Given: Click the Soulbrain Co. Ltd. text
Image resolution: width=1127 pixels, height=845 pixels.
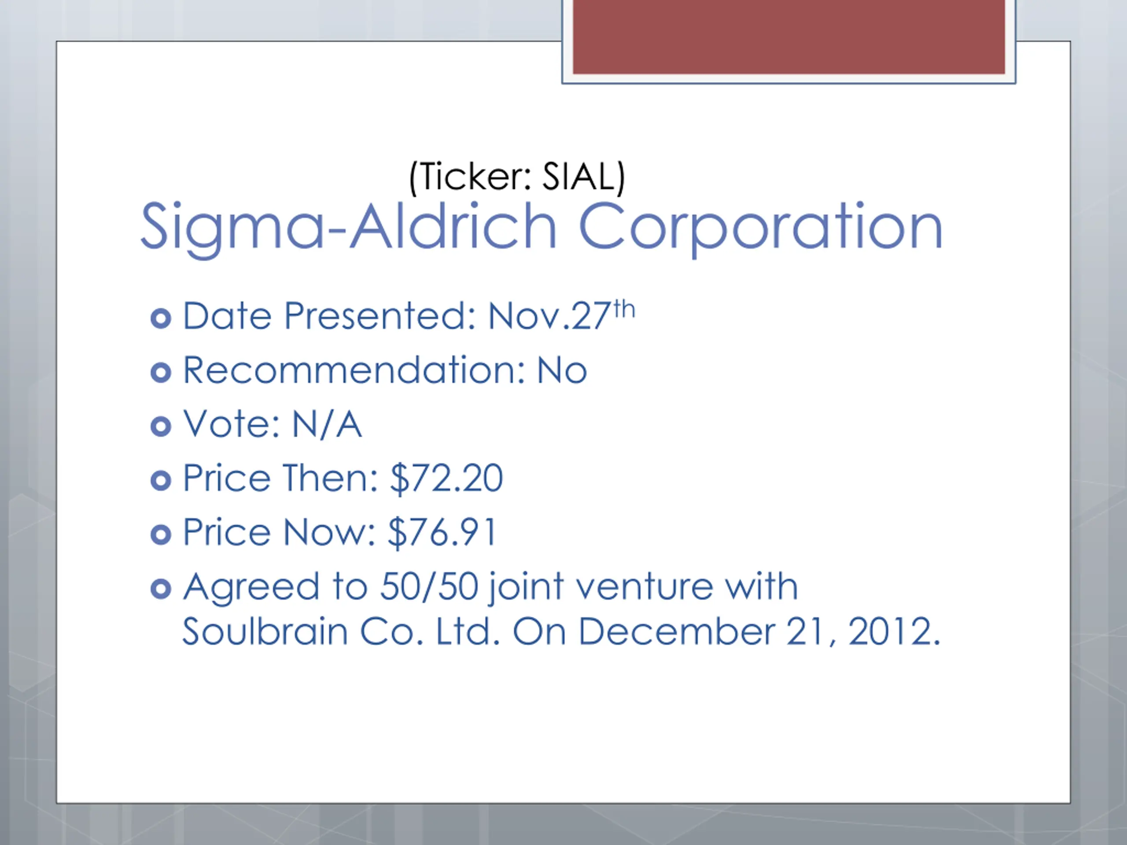Looking at the screenshot, I should (x=341, y=632).
